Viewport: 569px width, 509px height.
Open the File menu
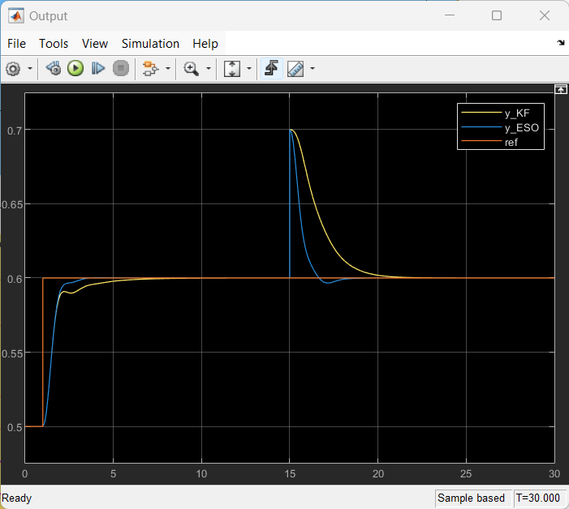[16, 44]
